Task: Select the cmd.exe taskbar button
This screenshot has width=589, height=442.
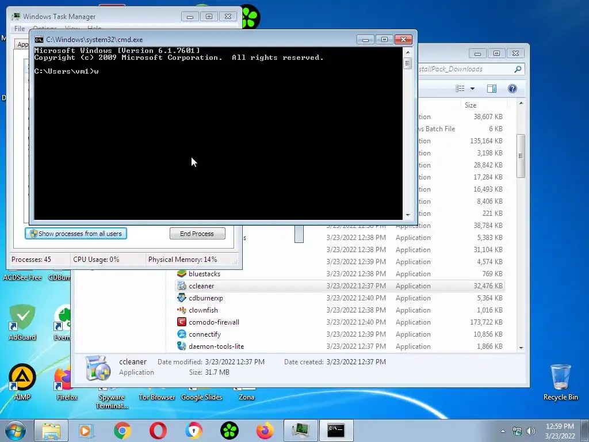Action: pos(336,430)
